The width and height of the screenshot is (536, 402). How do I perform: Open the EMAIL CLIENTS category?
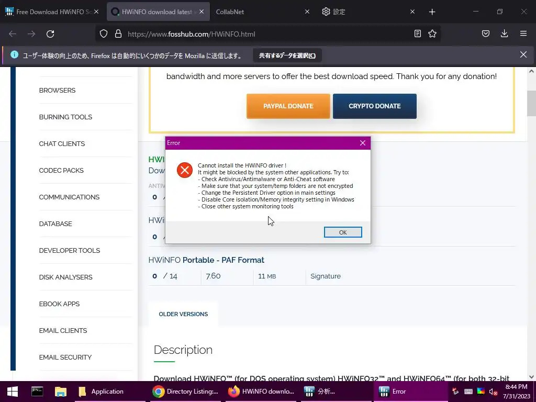coord(63,330)
